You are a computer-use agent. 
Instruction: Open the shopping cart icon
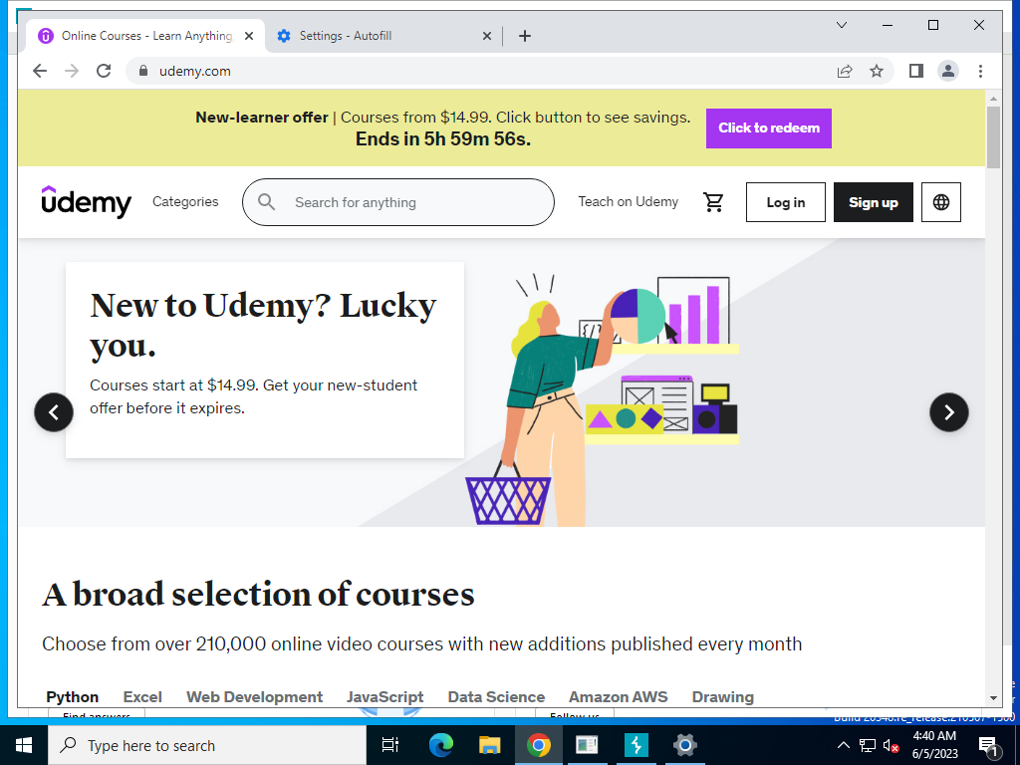[x=713, y=202]
